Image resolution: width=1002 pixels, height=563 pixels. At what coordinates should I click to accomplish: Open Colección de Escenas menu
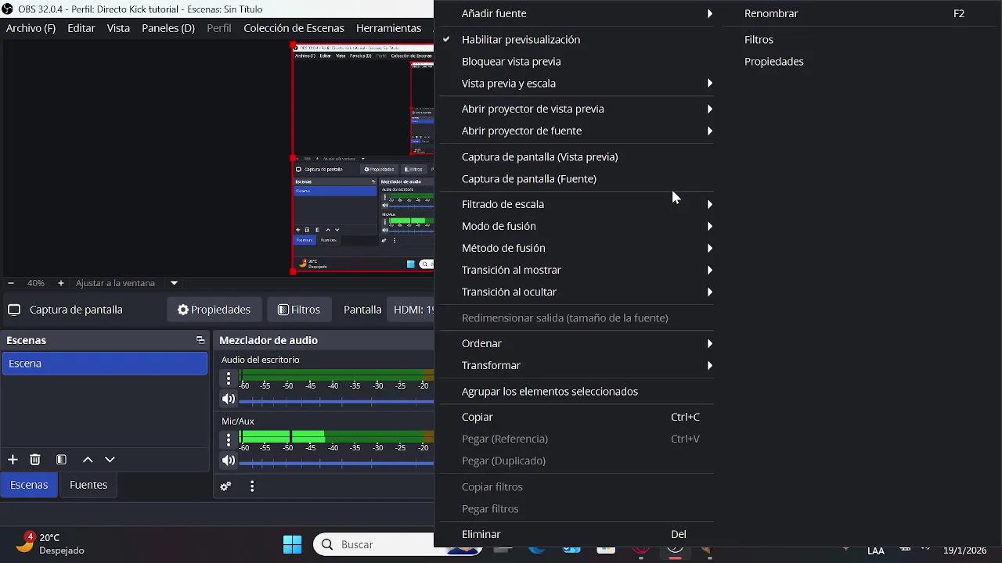point(294,28)
